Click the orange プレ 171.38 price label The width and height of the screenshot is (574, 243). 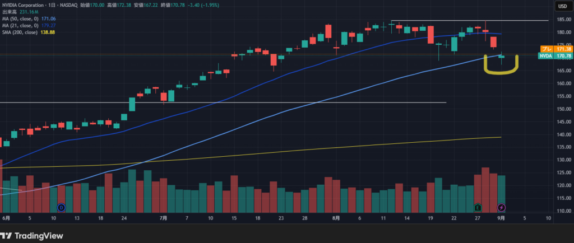pos(556,49)
